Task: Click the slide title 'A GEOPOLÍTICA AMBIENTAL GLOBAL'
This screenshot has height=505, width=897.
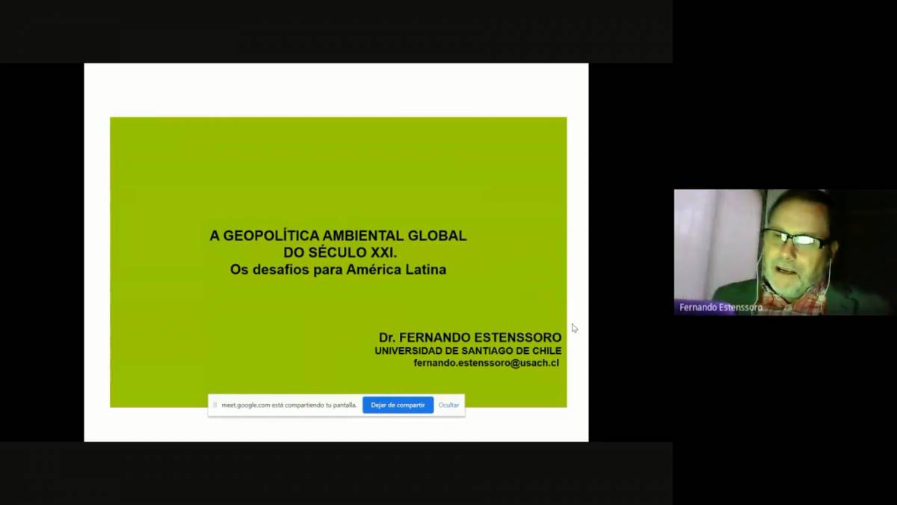Action: coord(338,236)
